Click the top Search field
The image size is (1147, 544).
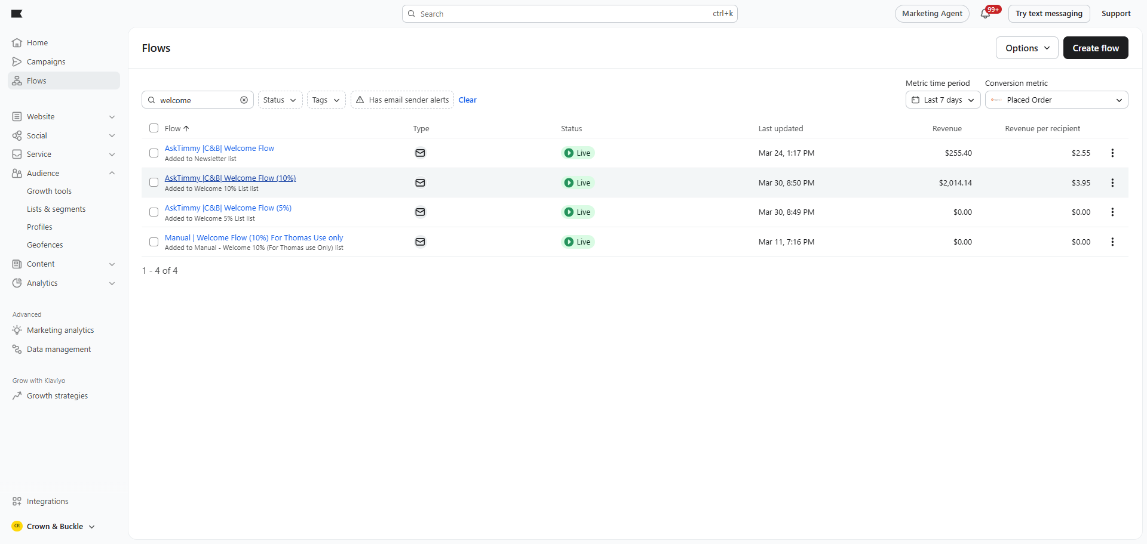569,14
